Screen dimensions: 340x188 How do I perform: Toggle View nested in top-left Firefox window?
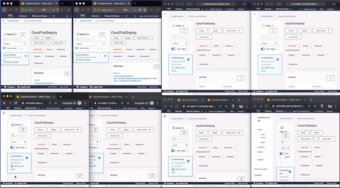(x=5, y=48)
